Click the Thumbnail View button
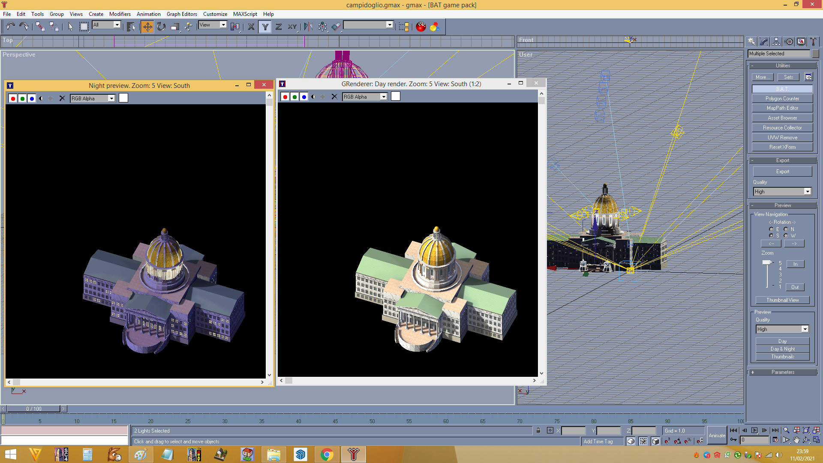This screenshot has height=463, width=823. pyautogui.click(x=782, y=300)
